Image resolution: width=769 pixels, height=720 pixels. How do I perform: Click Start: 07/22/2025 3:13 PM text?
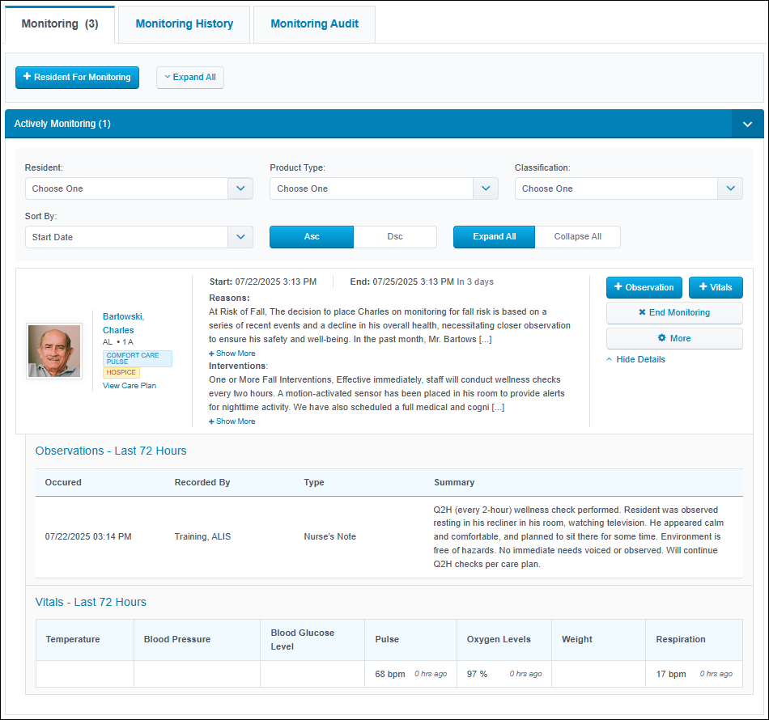click(x=263, y=282)
